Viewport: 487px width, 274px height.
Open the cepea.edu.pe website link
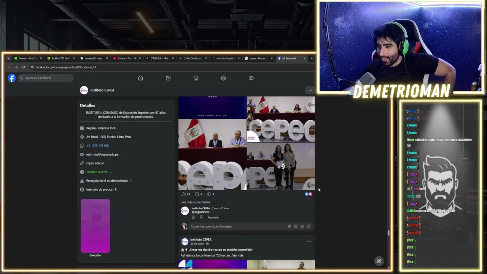pyautogui.click(x=95, y=163)
